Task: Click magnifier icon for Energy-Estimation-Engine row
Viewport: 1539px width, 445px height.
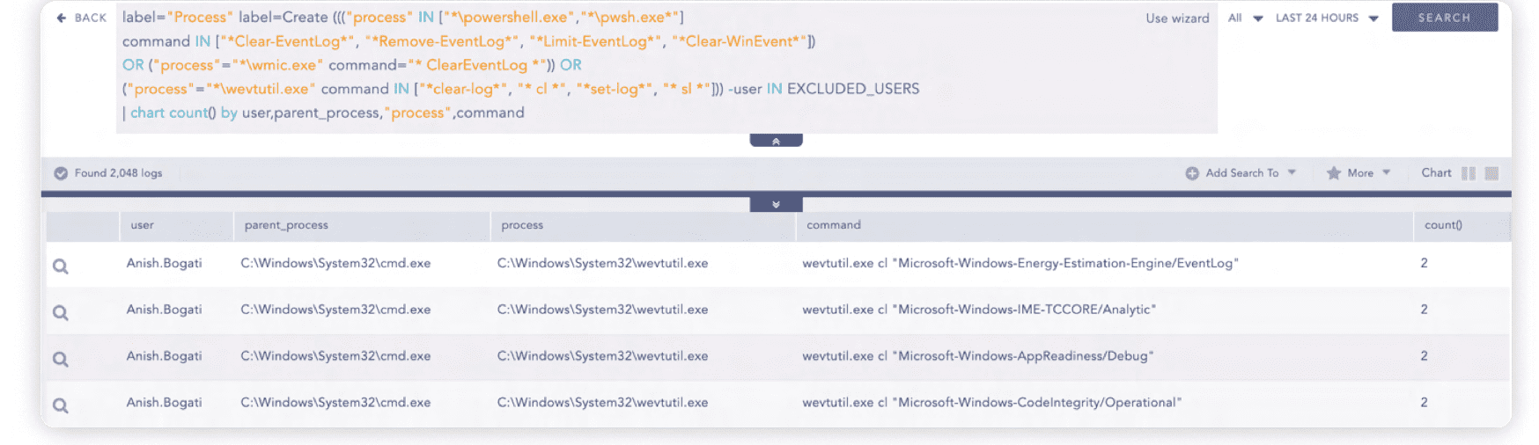Action: point(60,266)
